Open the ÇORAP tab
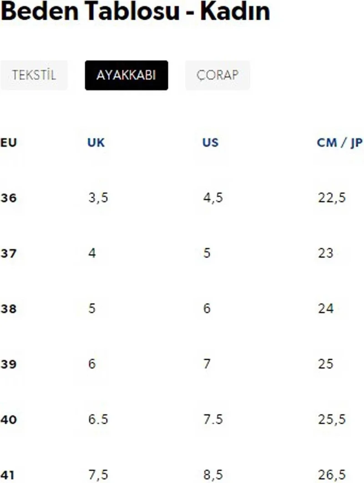 pos(217,75)
